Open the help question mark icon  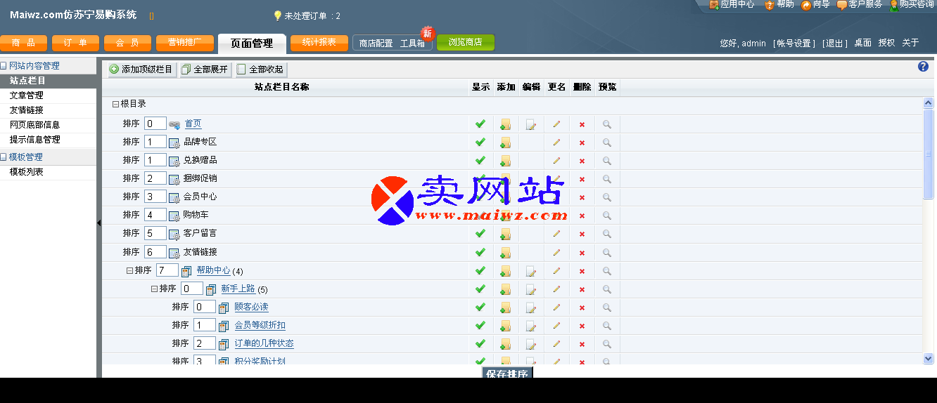point(924,67)
